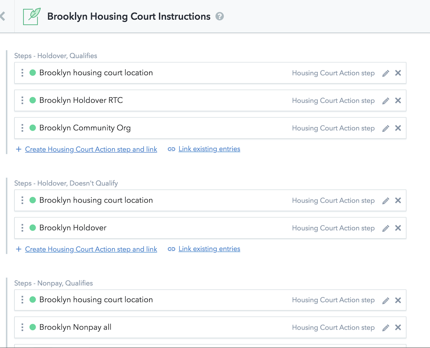Viewport: 430px width, 348px height.
Task: Click the content type feather icon
Action: [32, 16]
